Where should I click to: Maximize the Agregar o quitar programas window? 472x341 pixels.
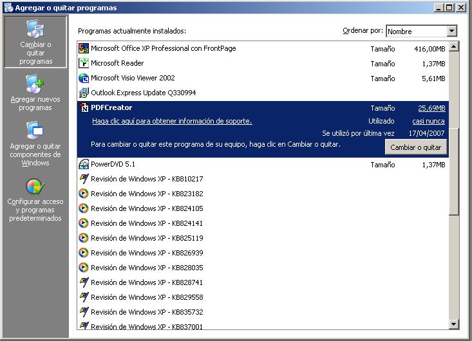[x=449, y=8]
